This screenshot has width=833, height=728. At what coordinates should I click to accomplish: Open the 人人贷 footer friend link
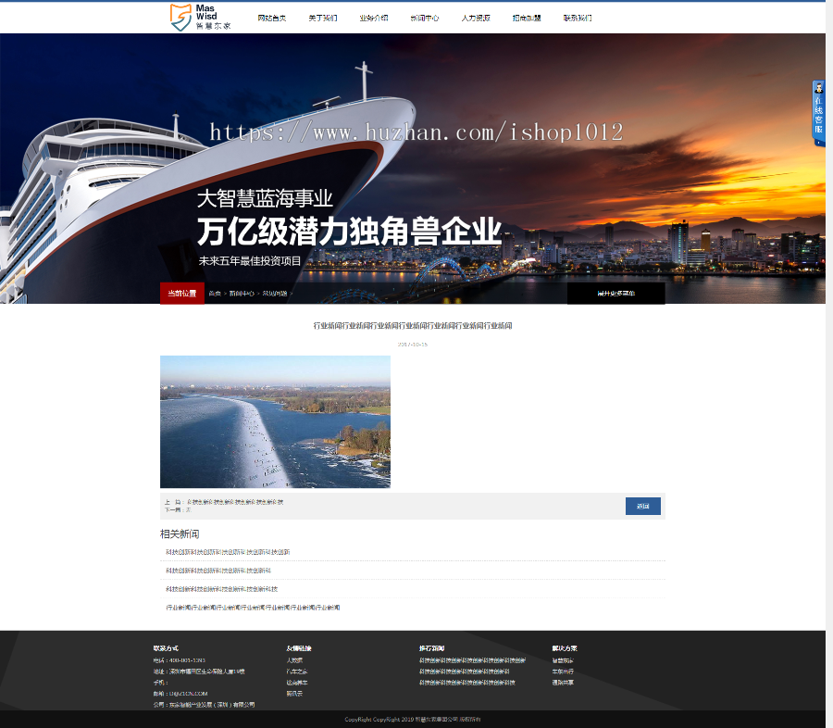click(294, 660)
